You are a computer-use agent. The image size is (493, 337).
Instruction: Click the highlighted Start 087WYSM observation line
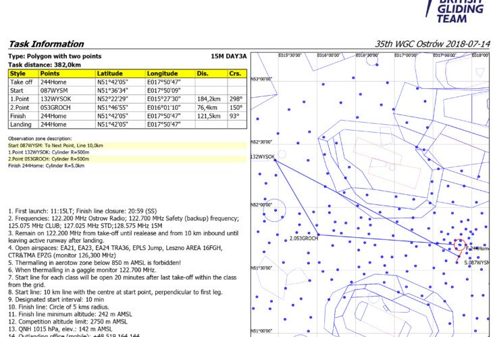54,145
